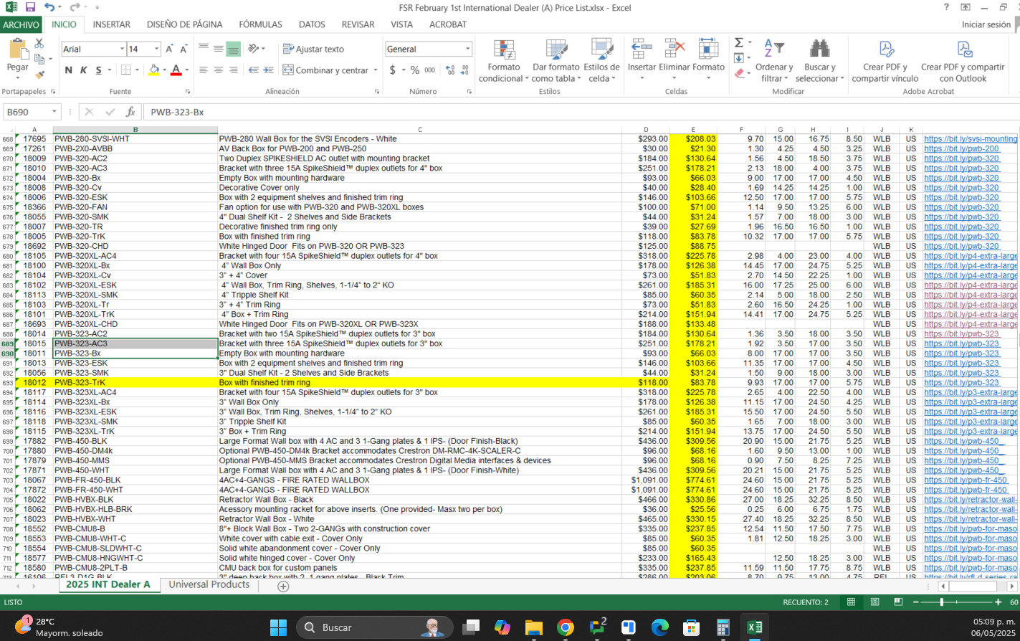Click Ajustar texto wrap button
The height and width of the screenshot is (641, 1020).
pos(313,49)
